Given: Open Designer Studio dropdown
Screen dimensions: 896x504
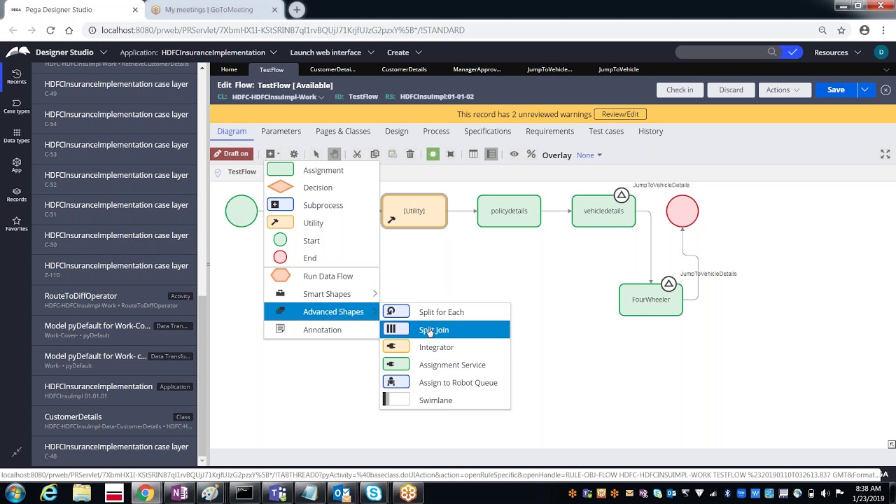Looking at the screenshot, I should (x=71, y=52).
